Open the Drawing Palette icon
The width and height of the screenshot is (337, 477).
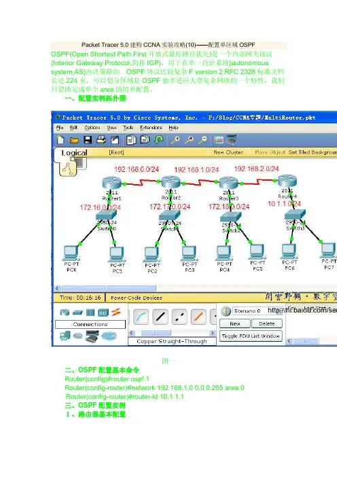tap(219, 140)
